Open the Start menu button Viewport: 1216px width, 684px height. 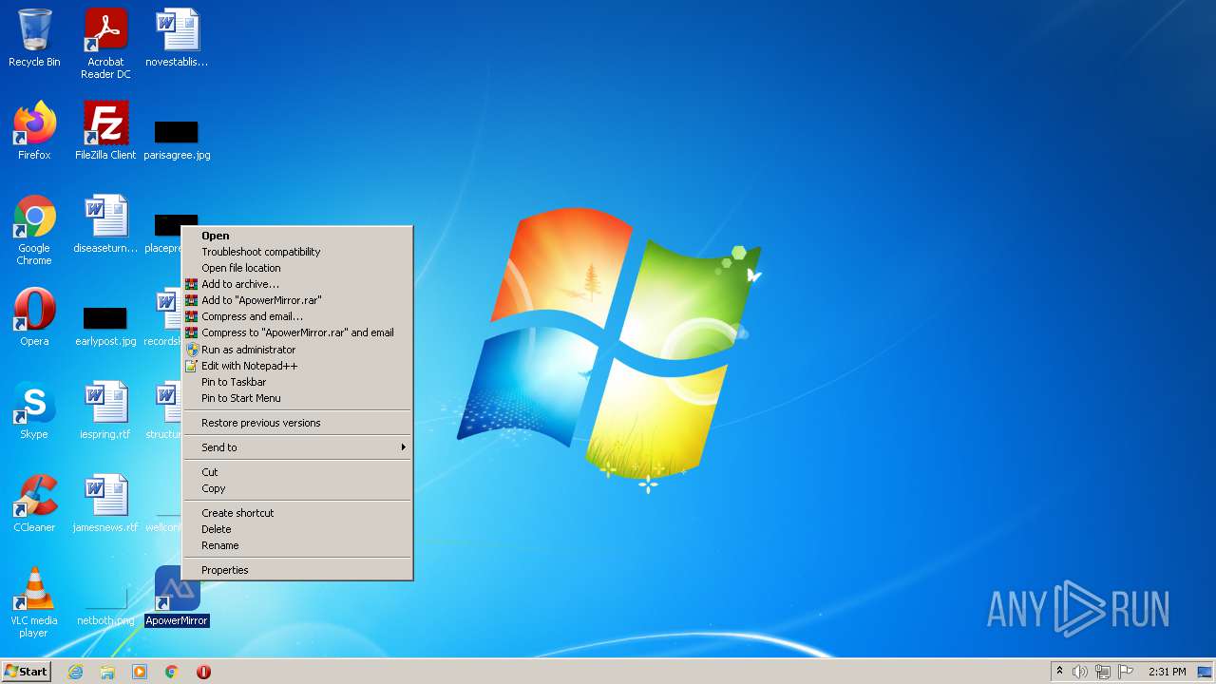pyautogui.click(x=27, y=672)
